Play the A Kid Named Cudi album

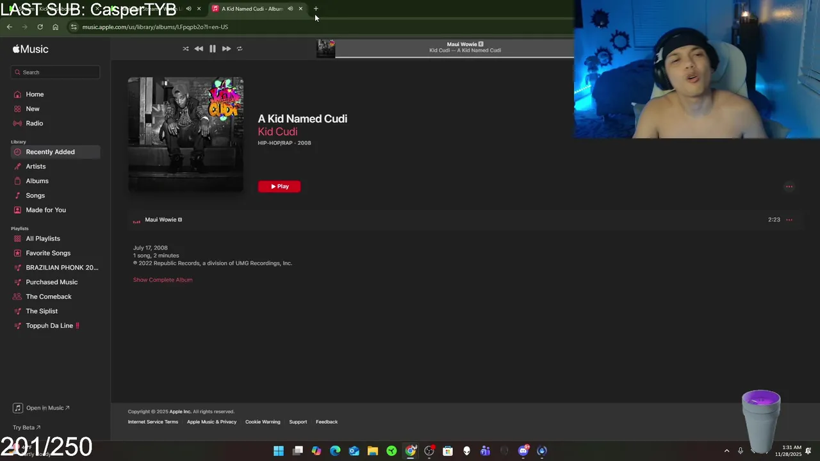point(279,186)
